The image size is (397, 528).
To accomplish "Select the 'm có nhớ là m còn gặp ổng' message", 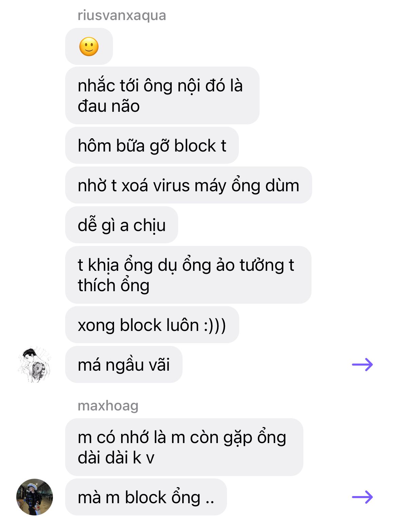I will coord(184,447).
